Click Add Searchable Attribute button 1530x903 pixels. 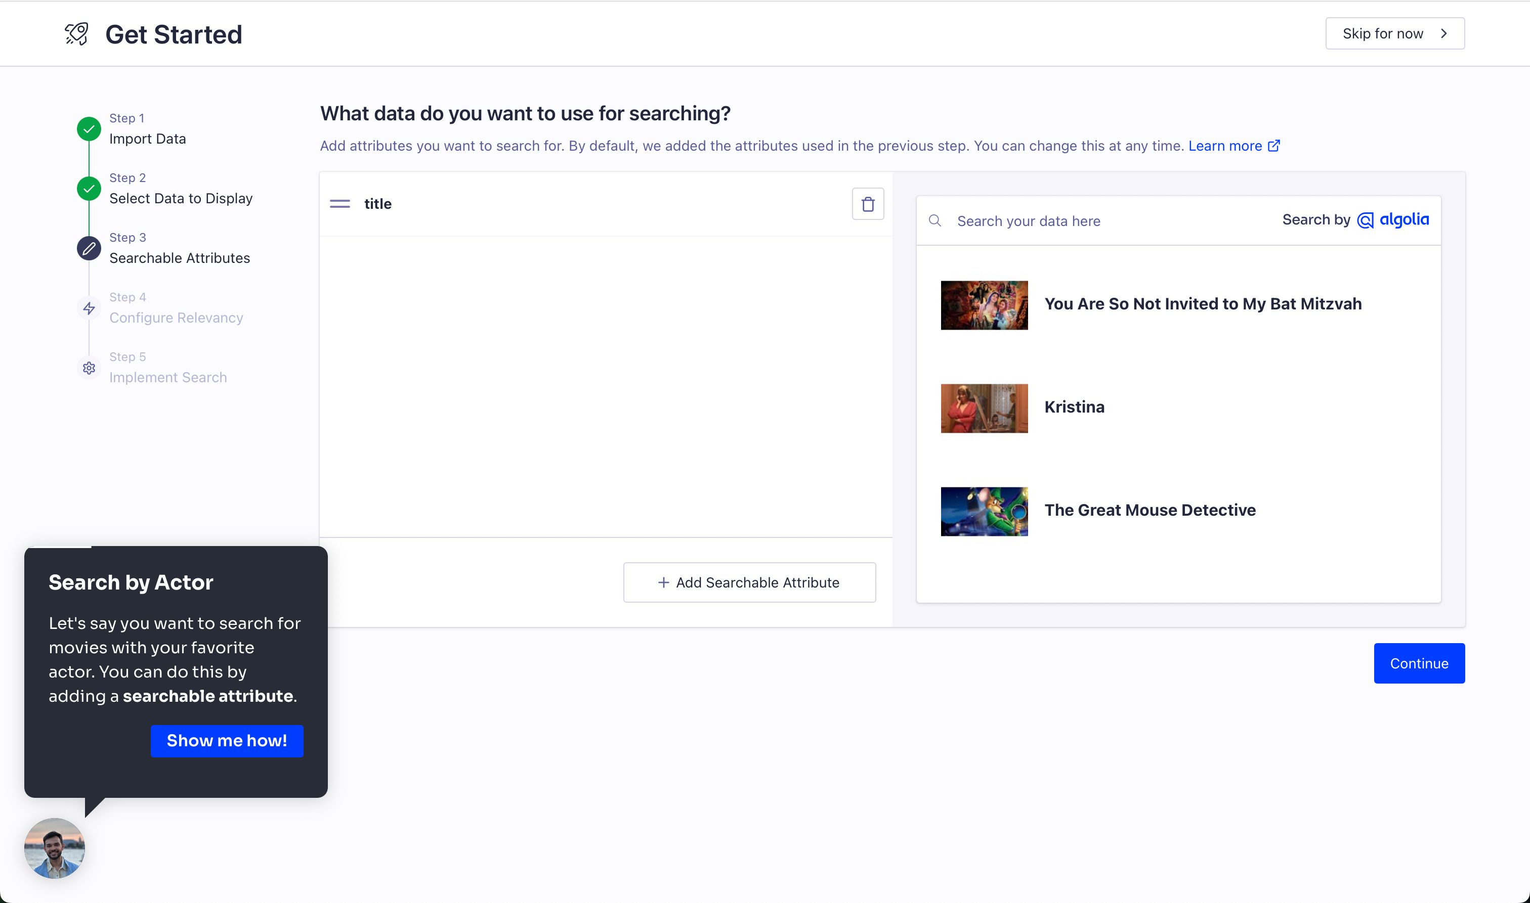coord(749,582)
